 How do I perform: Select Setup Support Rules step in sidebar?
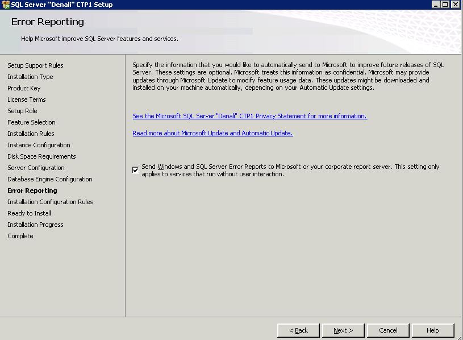[x=35, y=65]
